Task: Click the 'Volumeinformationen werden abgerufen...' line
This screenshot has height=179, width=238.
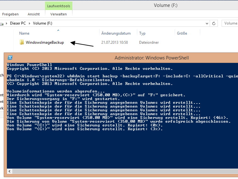Action: coord(56,91)
